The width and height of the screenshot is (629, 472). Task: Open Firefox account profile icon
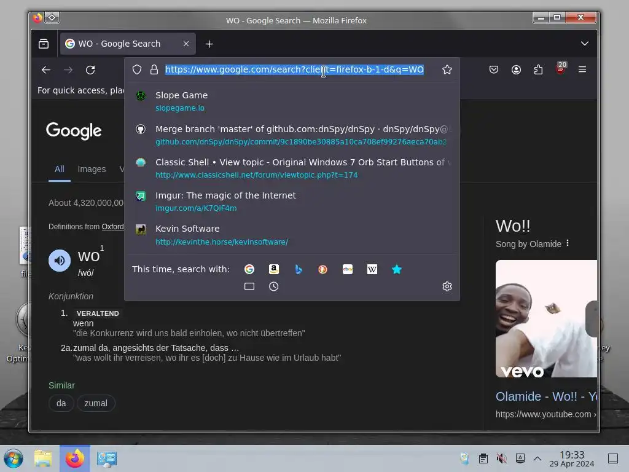516,69
